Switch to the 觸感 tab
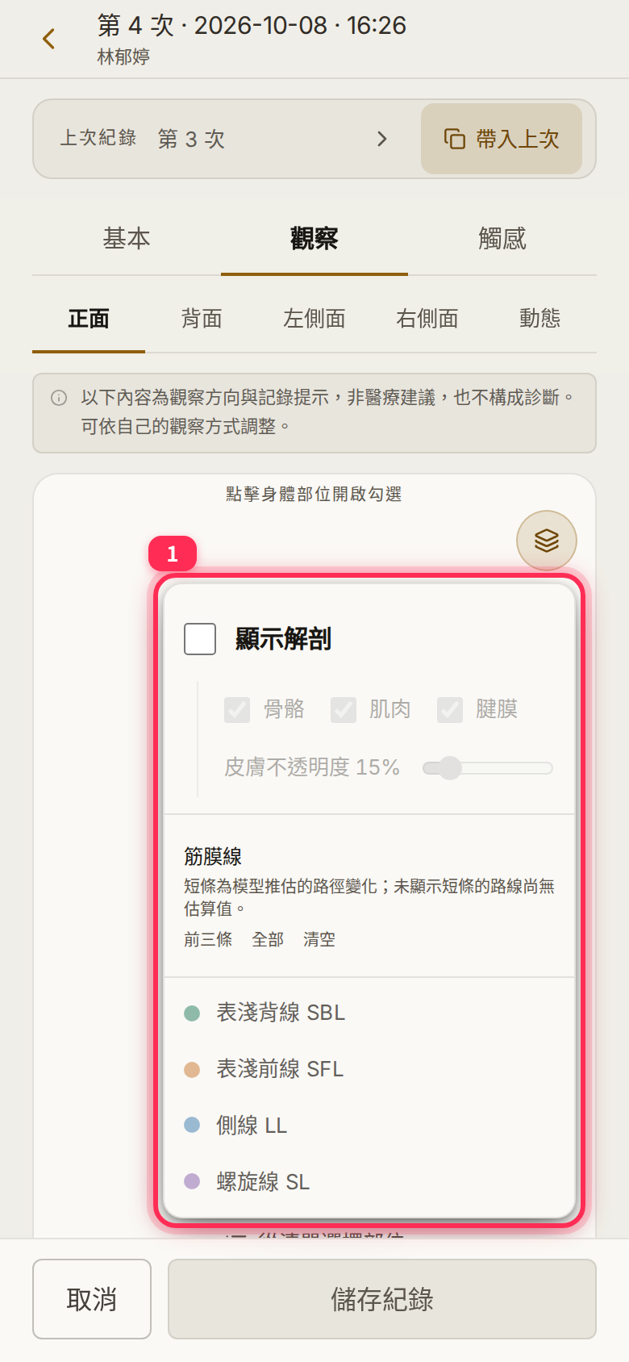This screenshot has width=629, height=1362. (502, 239)
